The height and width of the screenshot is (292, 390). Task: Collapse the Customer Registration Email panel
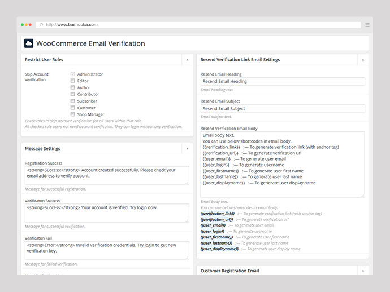(x=363, y=271)
